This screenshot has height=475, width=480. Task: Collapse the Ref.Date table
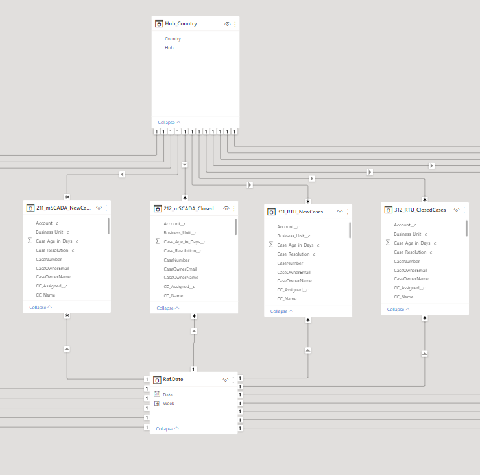tap(167, 428)
